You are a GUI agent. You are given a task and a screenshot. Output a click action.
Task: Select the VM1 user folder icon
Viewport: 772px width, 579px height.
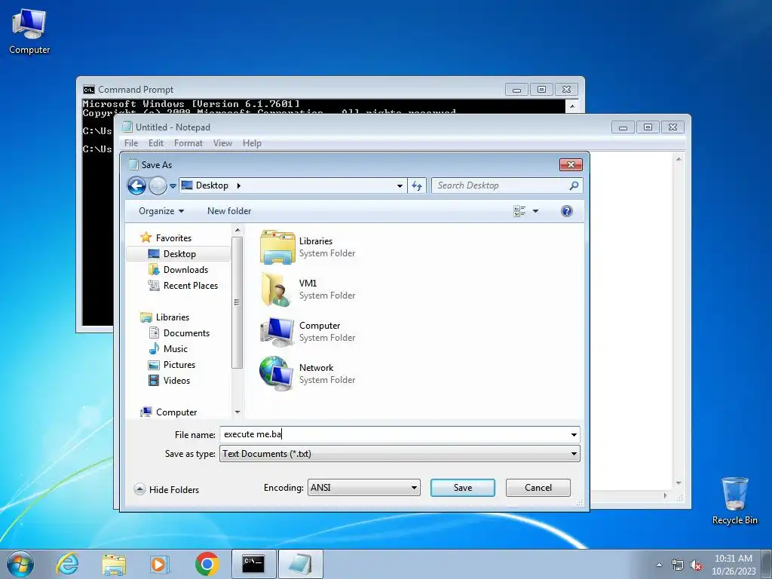(276, 289)
